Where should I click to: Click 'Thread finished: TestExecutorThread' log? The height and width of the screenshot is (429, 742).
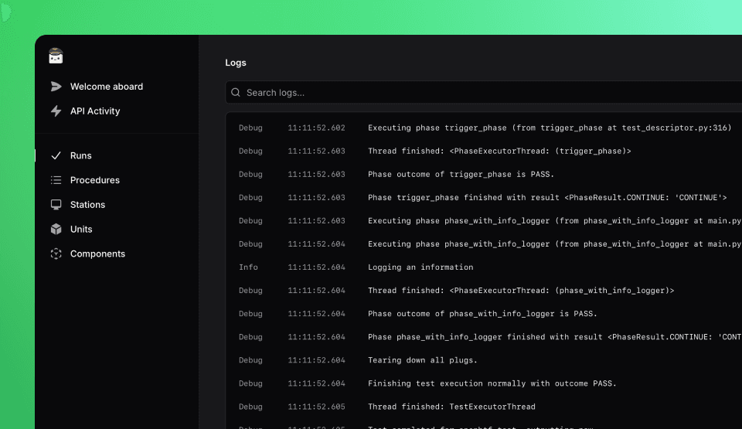(452, 407)
